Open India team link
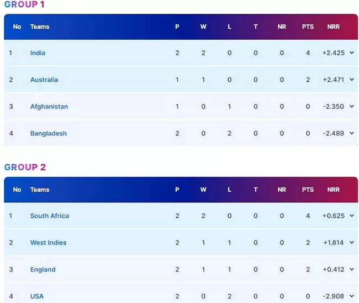This screenshot has height=303, width=359. coord(38,53)
